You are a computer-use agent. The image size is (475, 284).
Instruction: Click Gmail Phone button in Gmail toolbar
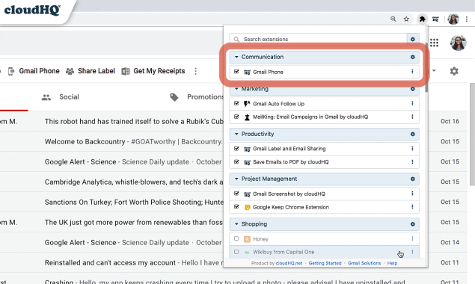pos(34,71)
